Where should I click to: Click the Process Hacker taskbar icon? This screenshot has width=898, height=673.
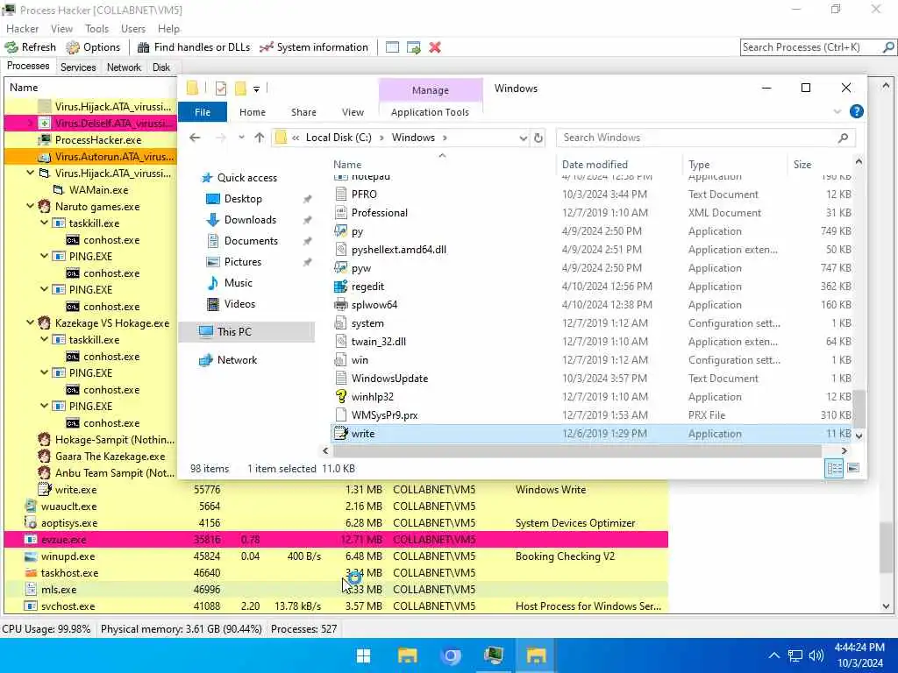(x=494, y=655)
